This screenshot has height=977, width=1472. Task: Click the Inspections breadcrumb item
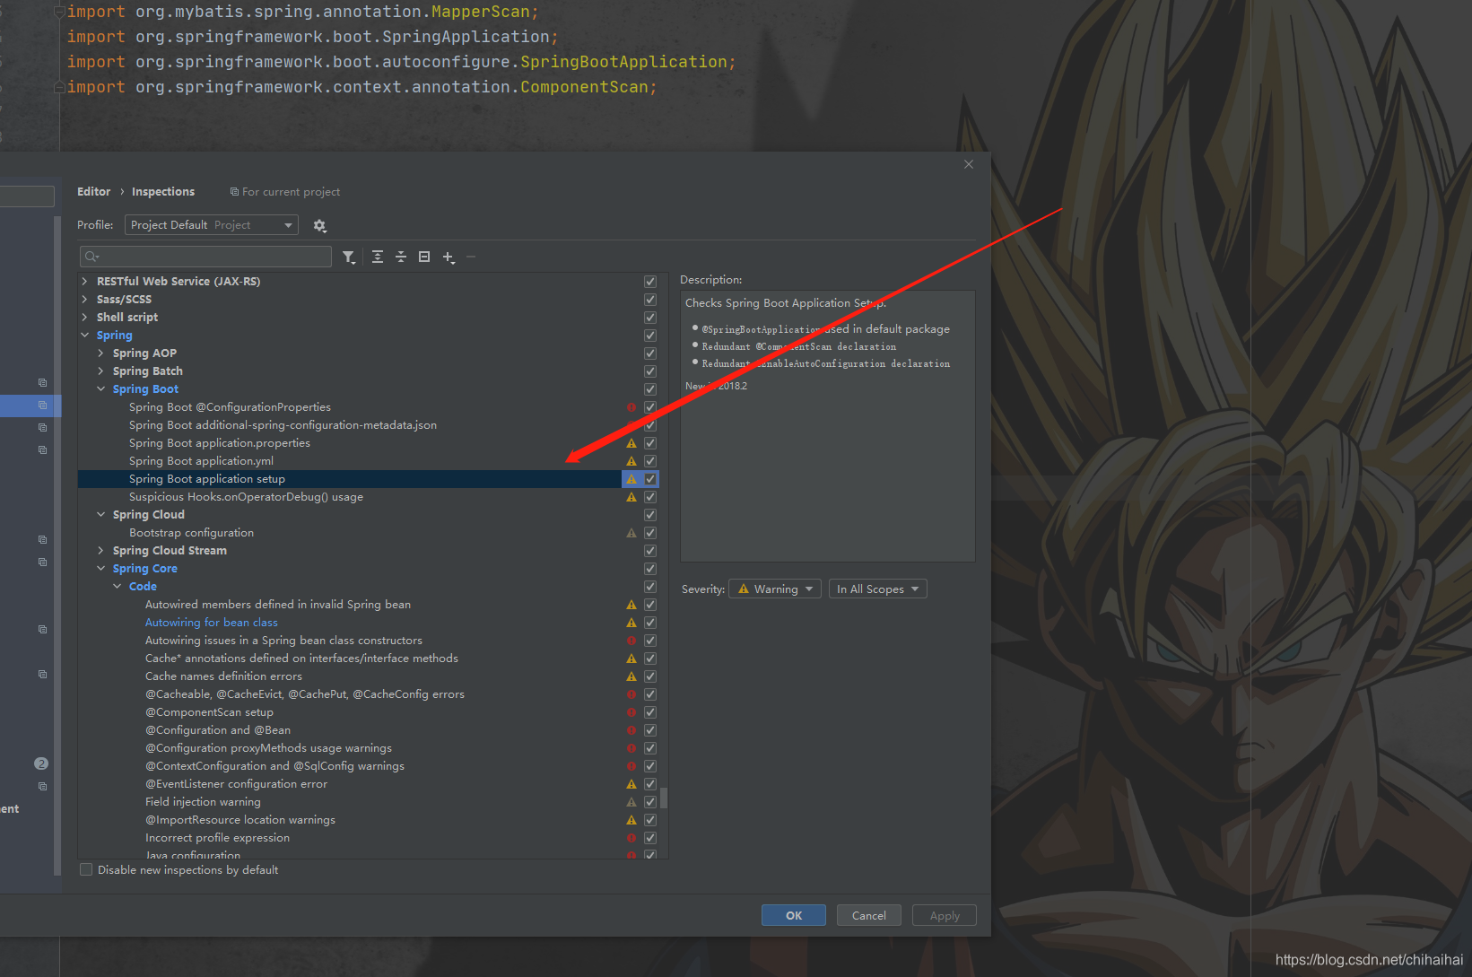[x=163, y=192]
